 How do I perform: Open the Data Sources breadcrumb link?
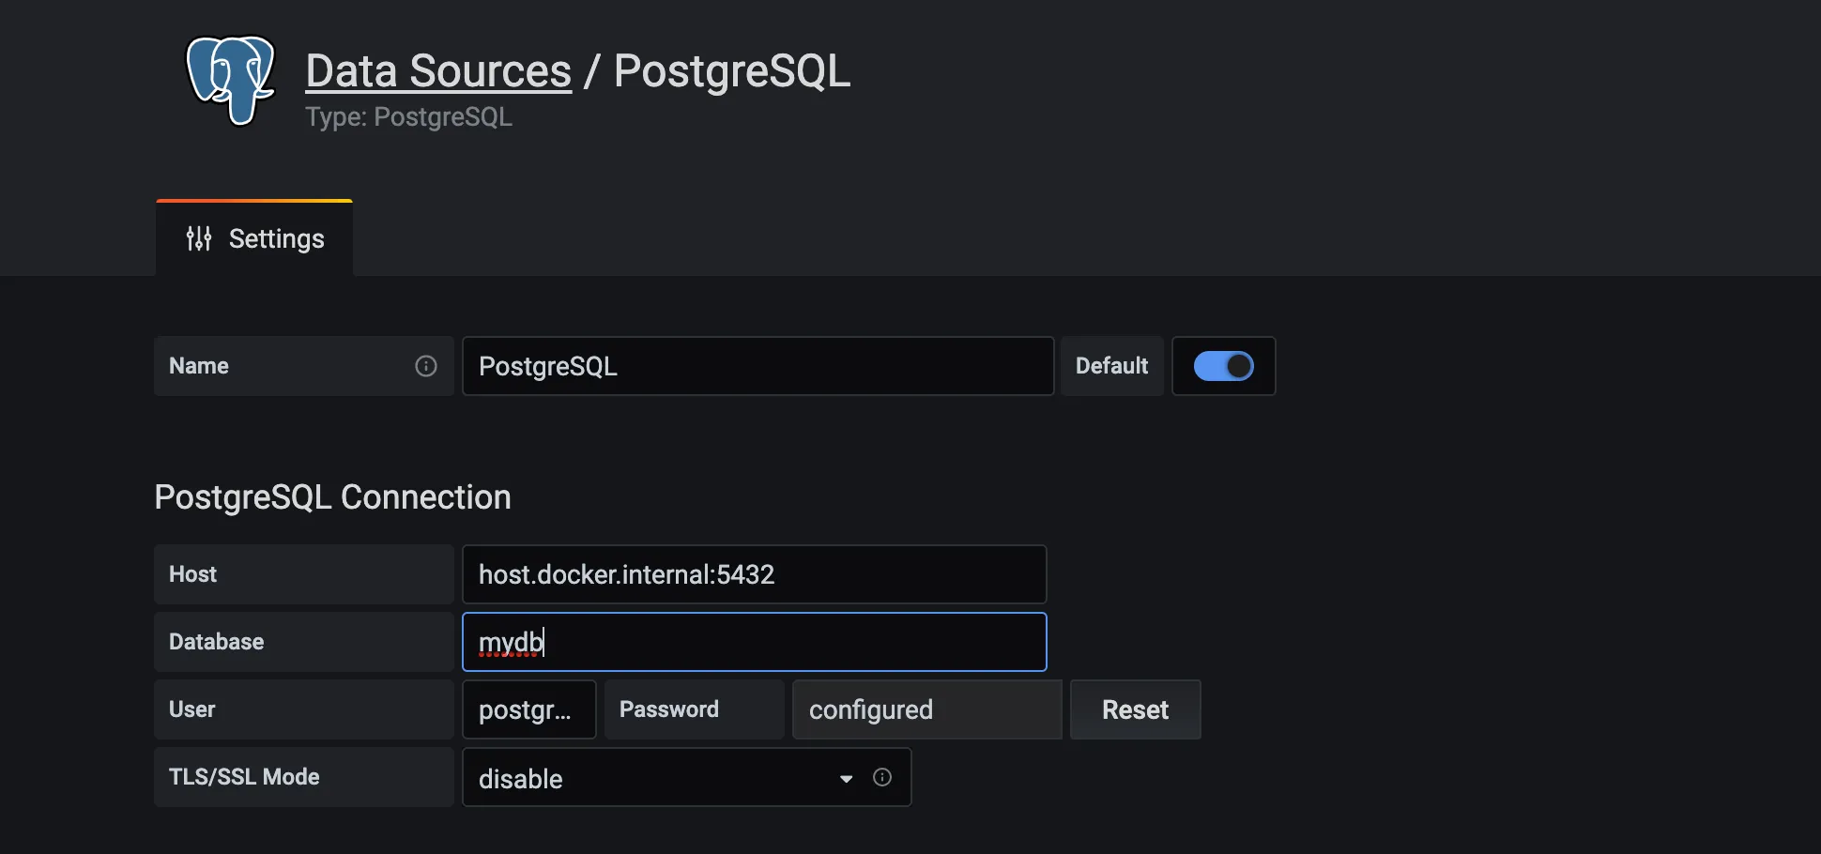pos(438,71)
